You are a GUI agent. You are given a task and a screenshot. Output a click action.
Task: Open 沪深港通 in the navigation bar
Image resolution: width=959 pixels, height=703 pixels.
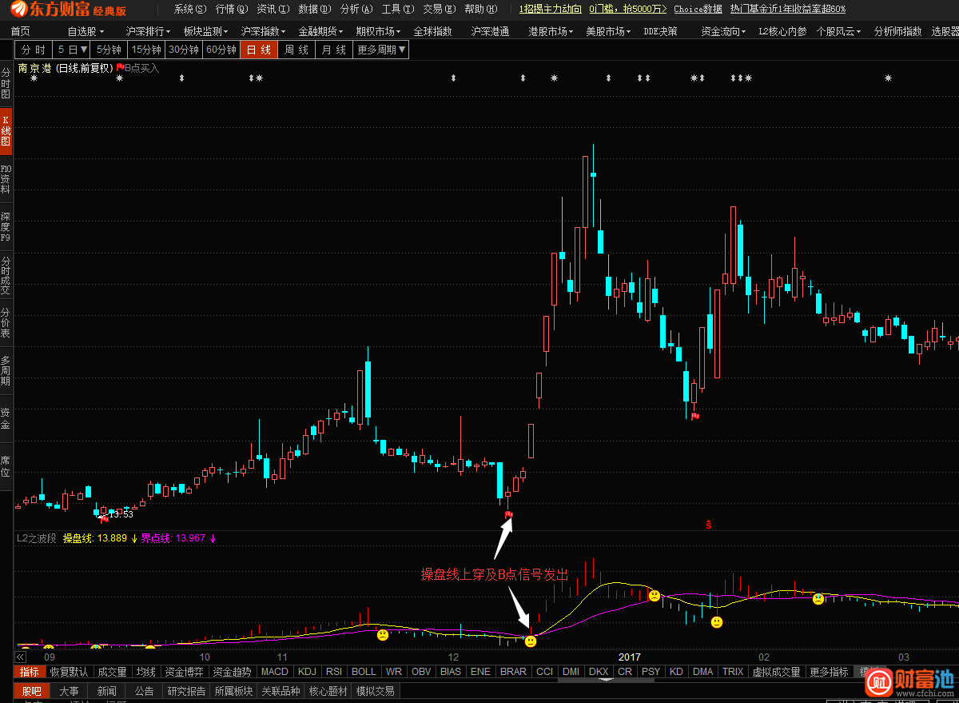(x=490, y=31)
